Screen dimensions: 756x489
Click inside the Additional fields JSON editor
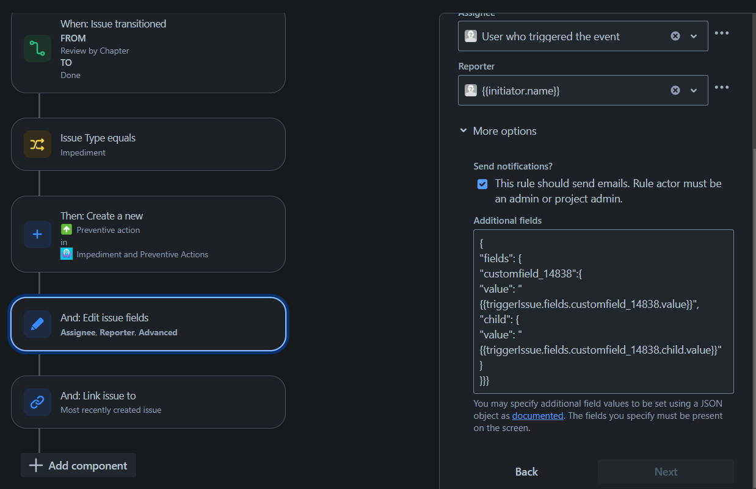click(603, 311)
